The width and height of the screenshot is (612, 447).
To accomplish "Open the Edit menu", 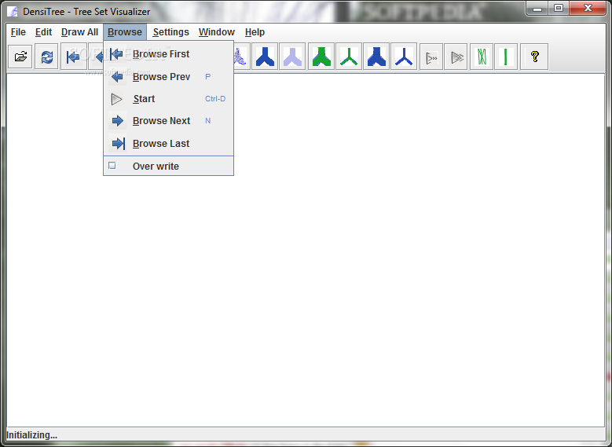I will click(43, 32).
